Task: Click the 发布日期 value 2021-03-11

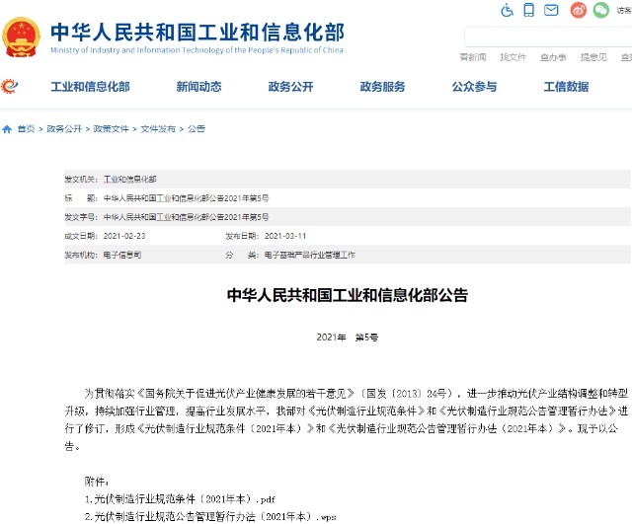Action: point(285,236)
